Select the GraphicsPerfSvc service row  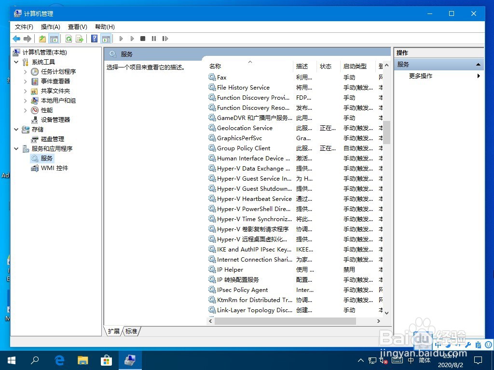[x=295, y=138]
